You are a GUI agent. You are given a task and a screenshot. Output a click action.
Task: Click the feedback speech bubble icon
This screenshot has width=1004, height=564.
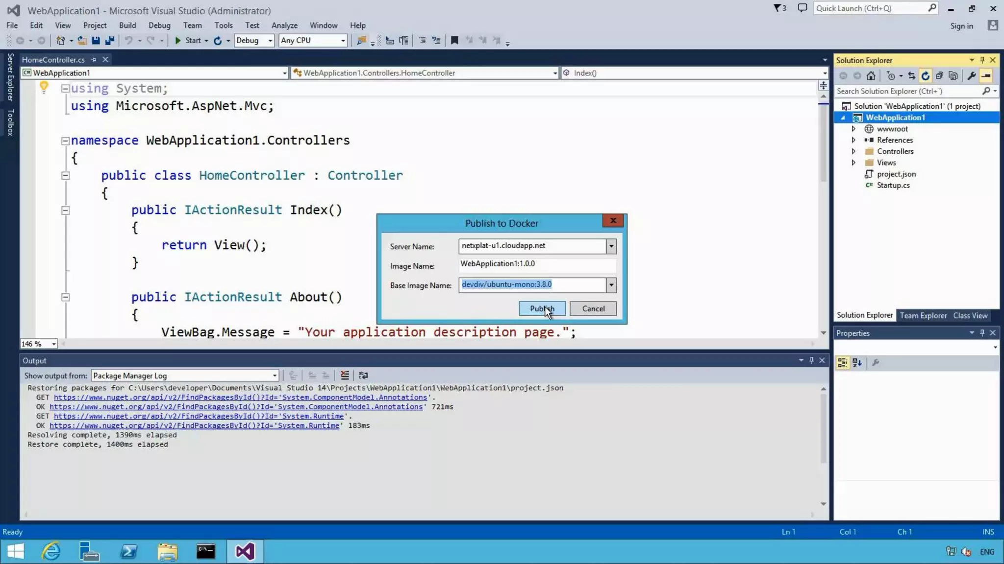(803, 8)
